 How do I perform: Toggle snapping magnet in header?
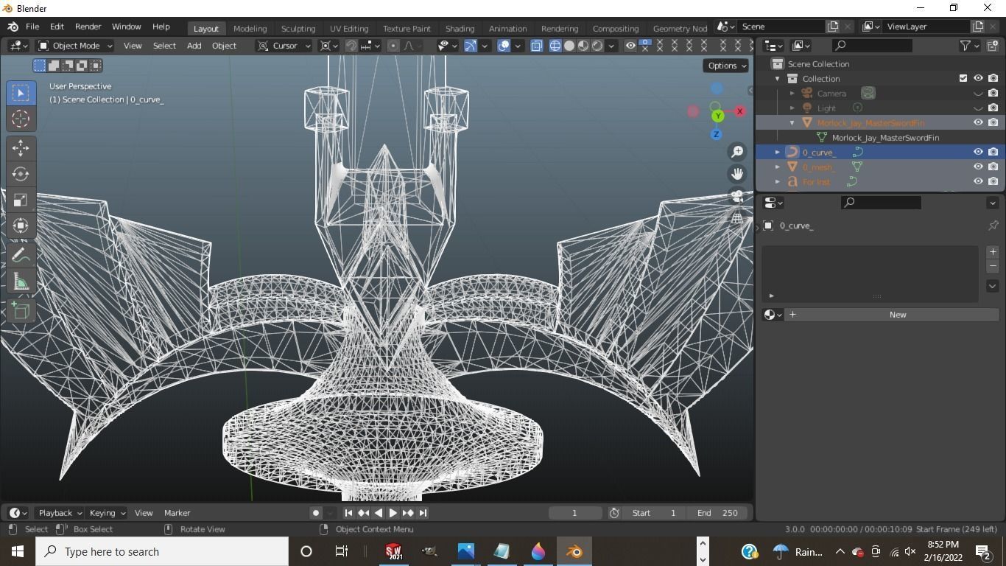point(351,46)
